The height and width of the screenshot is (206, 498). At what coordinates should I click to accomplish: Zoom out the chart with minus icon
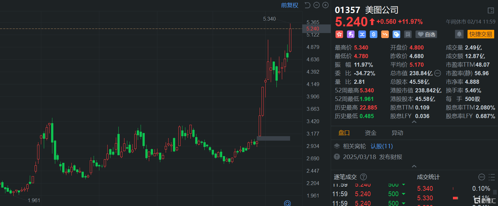(316, 5)
